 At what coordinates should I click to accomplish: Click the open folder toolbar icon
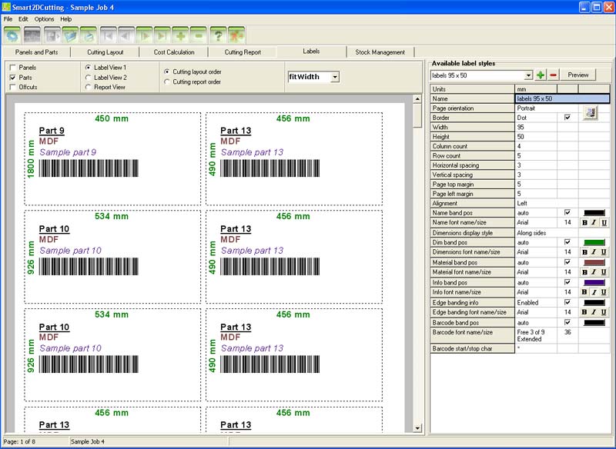tap(70, 35)
